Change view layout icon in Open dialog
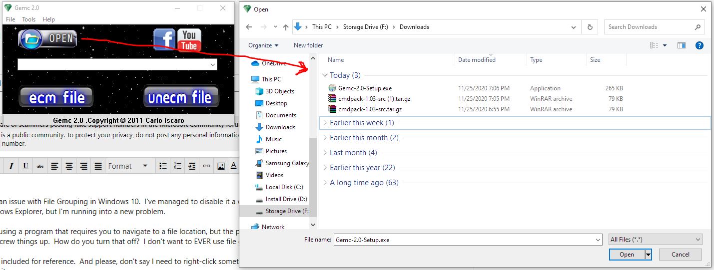Image resolution: width=714 pixels, height=270 pixels. (x=654, y=45)
